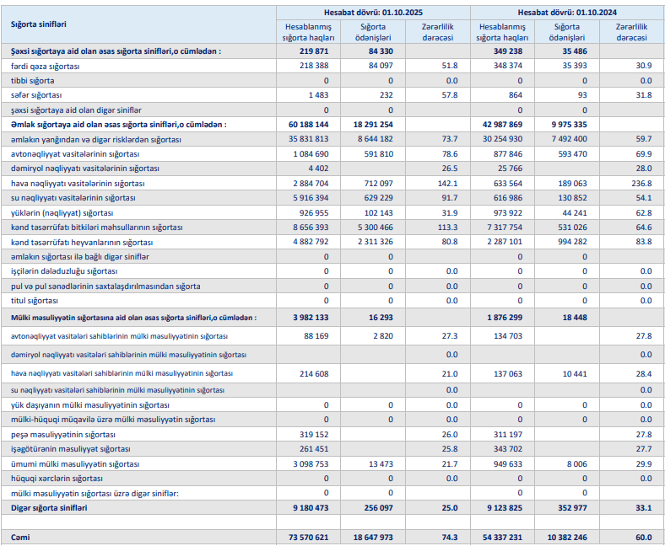Select the "tibbi sığorta" row label

click(x=33, y=80)
